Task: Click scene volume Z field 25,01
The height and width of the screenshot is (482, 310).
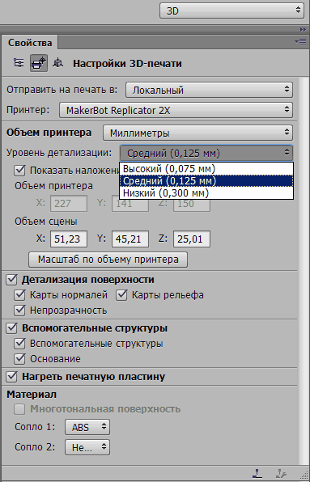Action: click(192, 239)
